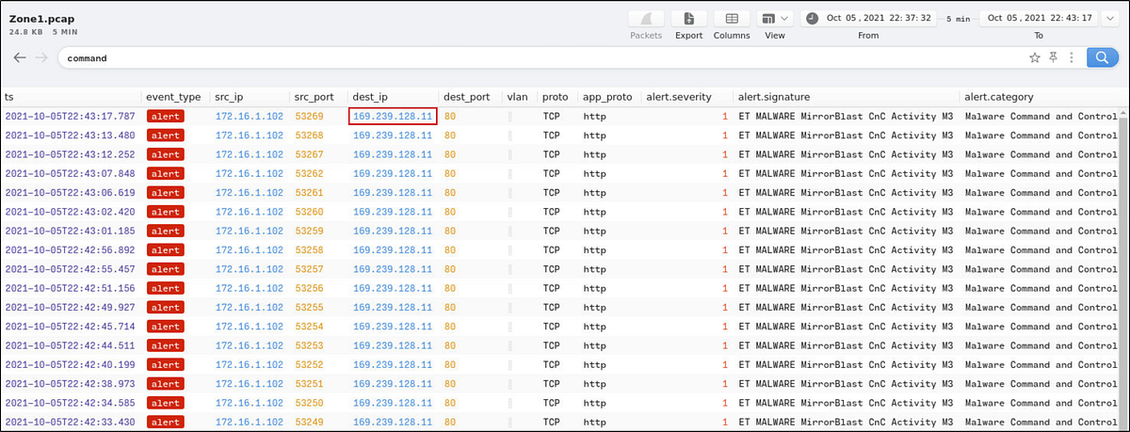Select src_port 53249 in the last row

click(x=309, y=422)
